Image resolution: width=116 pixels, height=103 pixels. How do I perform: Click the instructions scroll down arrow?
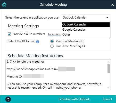[x=109, y=87]
